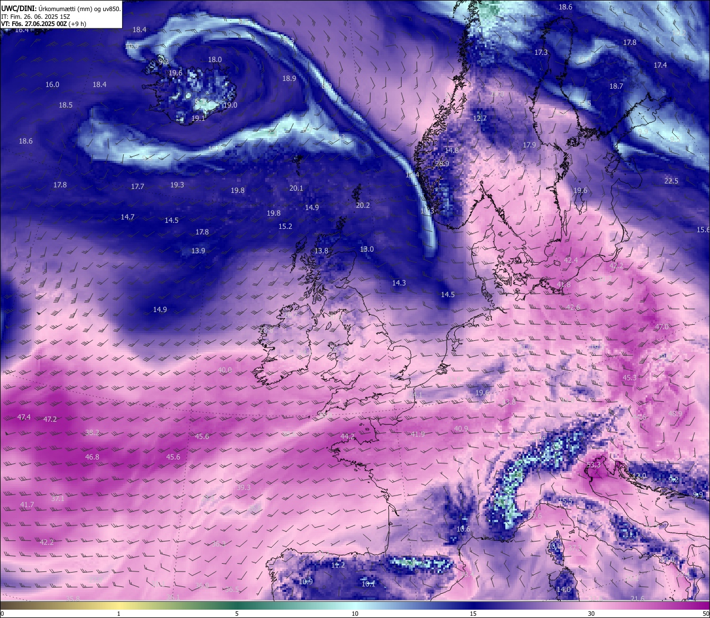The image size is (710, 618).
Task: Click the 21.6 value label
Action: 637,599
